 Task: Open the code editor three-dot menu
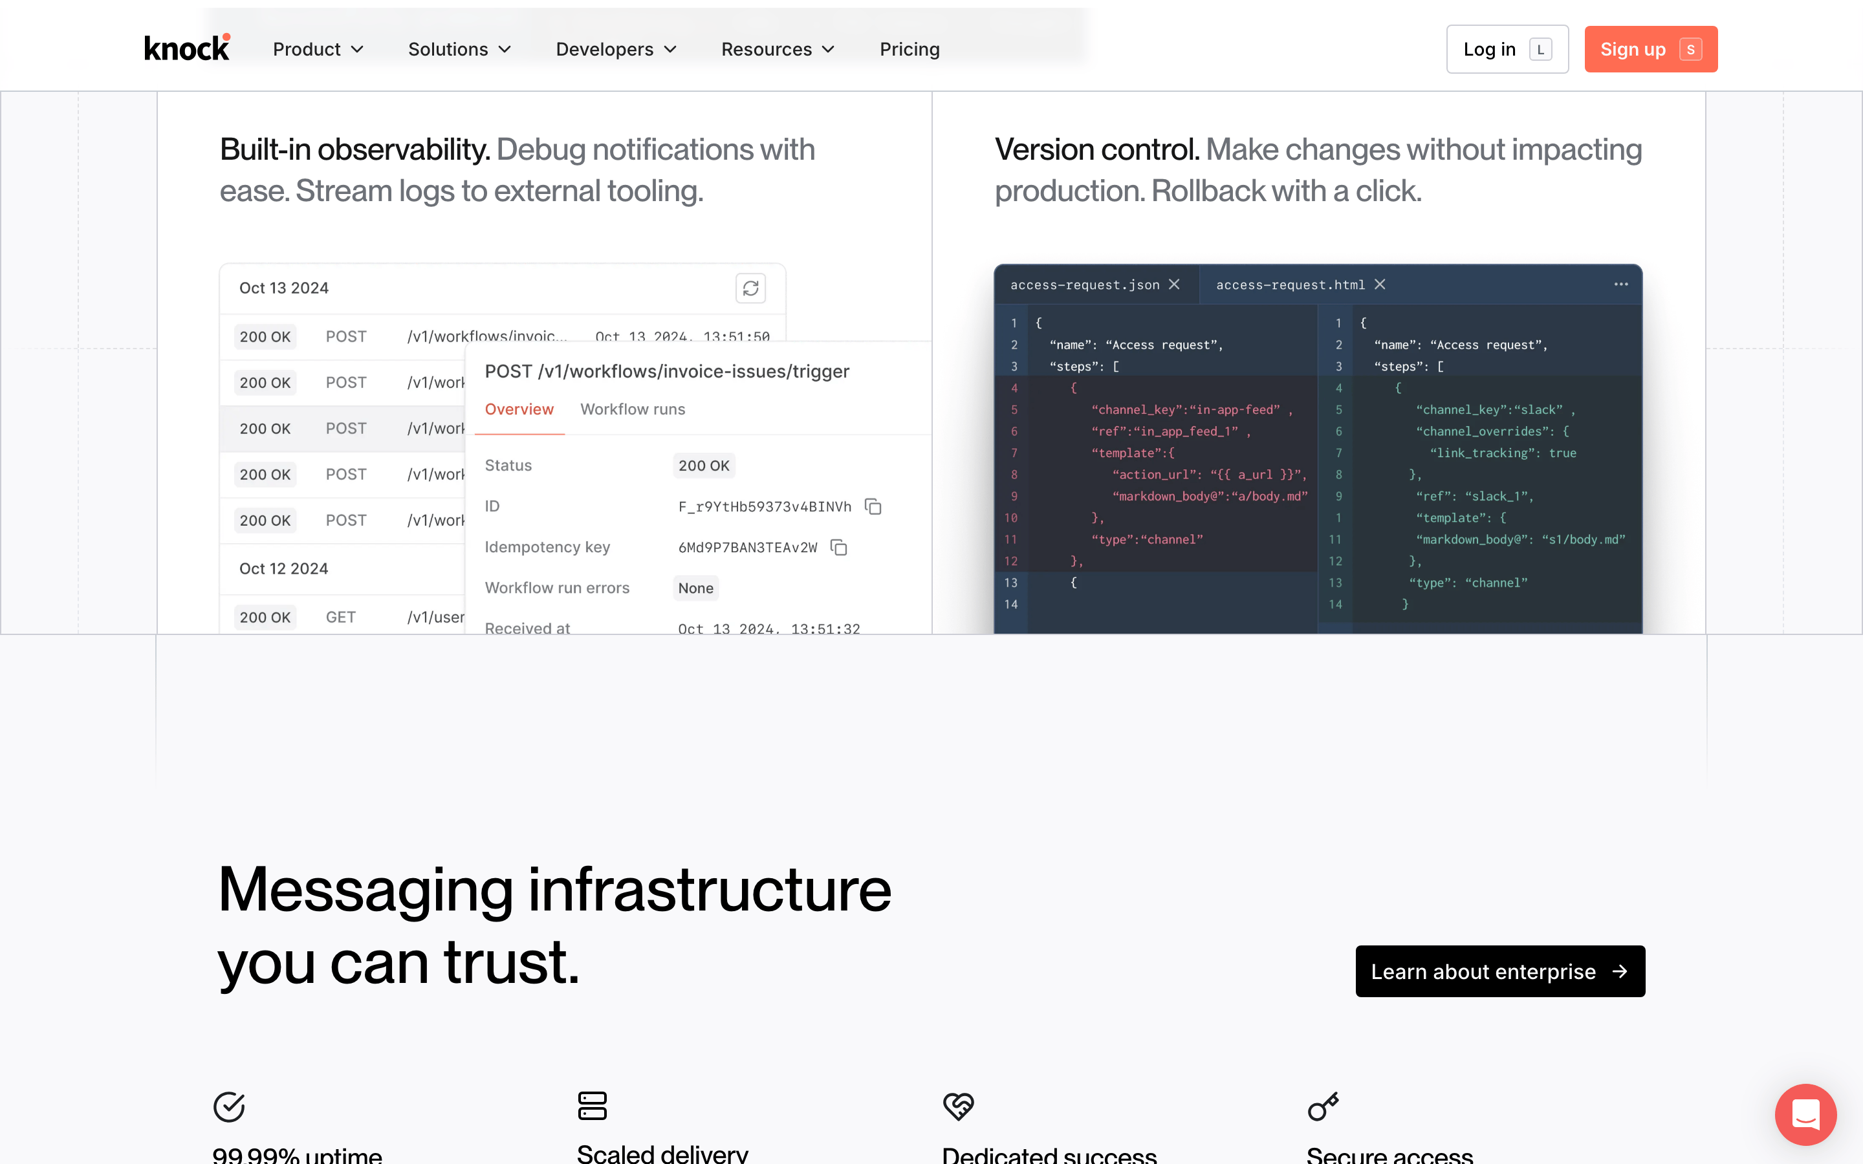click(1620, 284)
